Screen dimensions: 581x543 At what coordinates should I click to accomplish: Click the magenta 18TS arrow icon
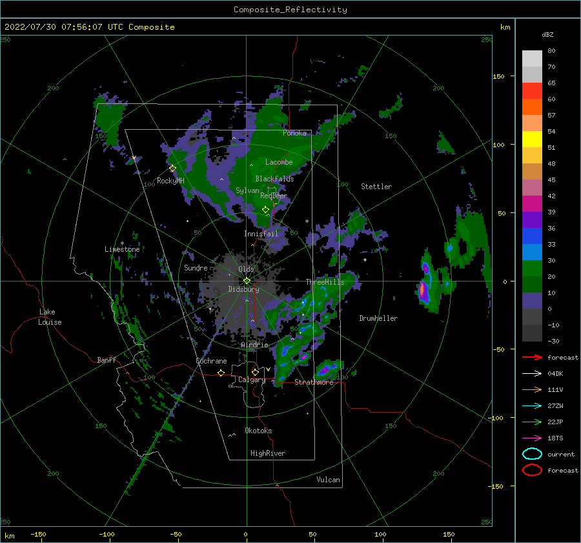point(532,438)
